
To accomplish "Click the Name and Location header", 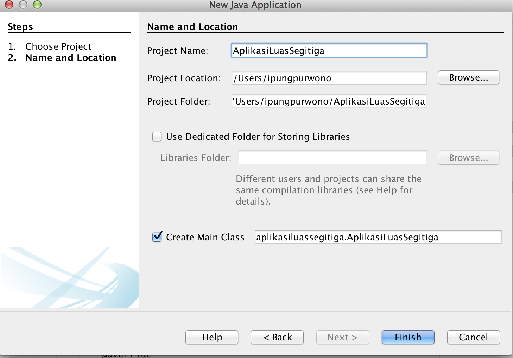I will coord(193,26).
